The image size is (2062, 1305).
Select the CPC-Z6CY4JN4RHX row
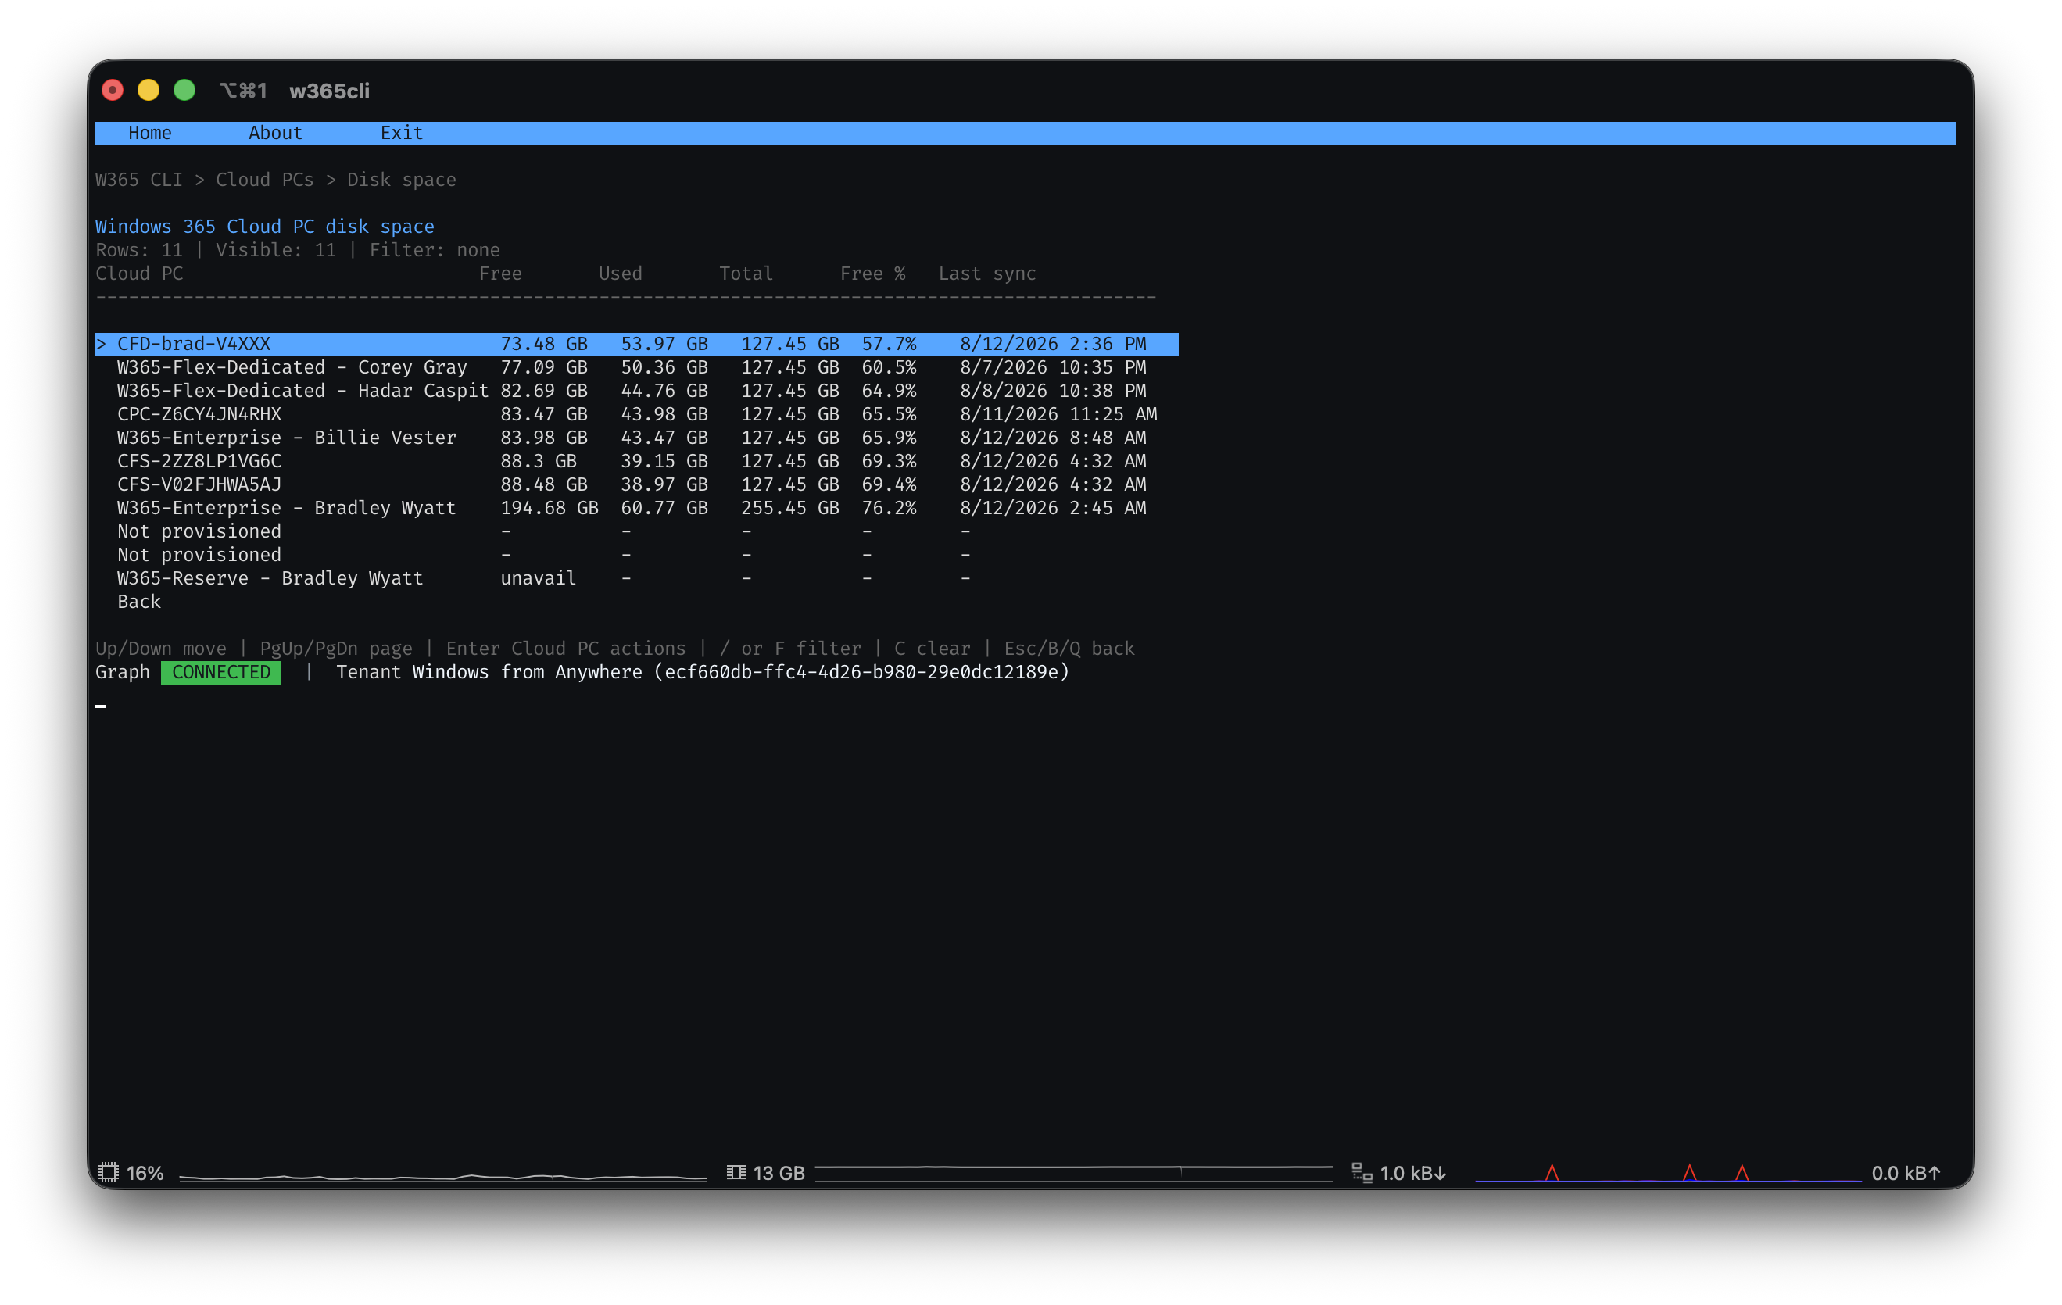(x=636, y=414)
